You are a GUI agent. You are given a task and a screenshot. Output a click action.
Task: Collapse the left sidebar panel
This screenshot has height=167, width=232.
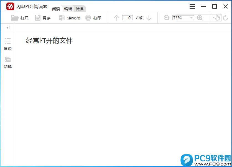pos(8,28)
